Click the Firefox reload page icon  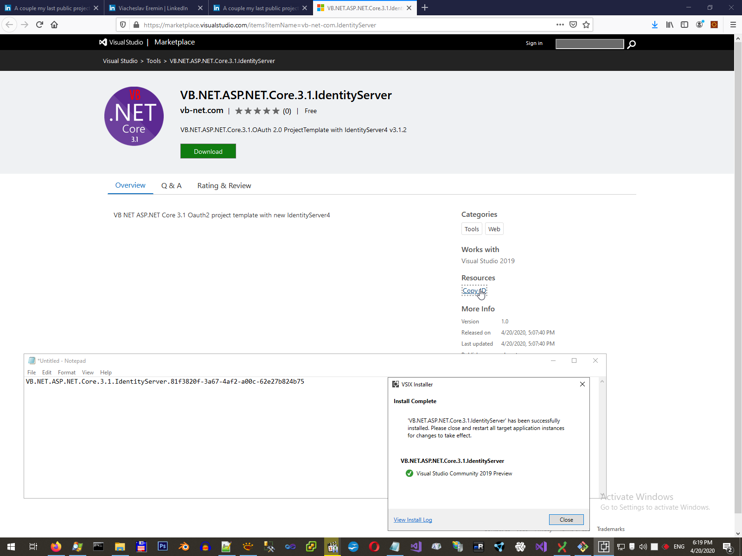pos(39,25)
